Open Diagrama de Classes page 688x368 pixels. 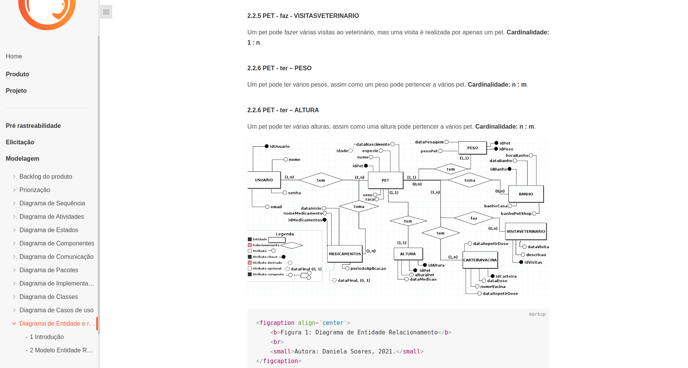click(x=49, y=297)
